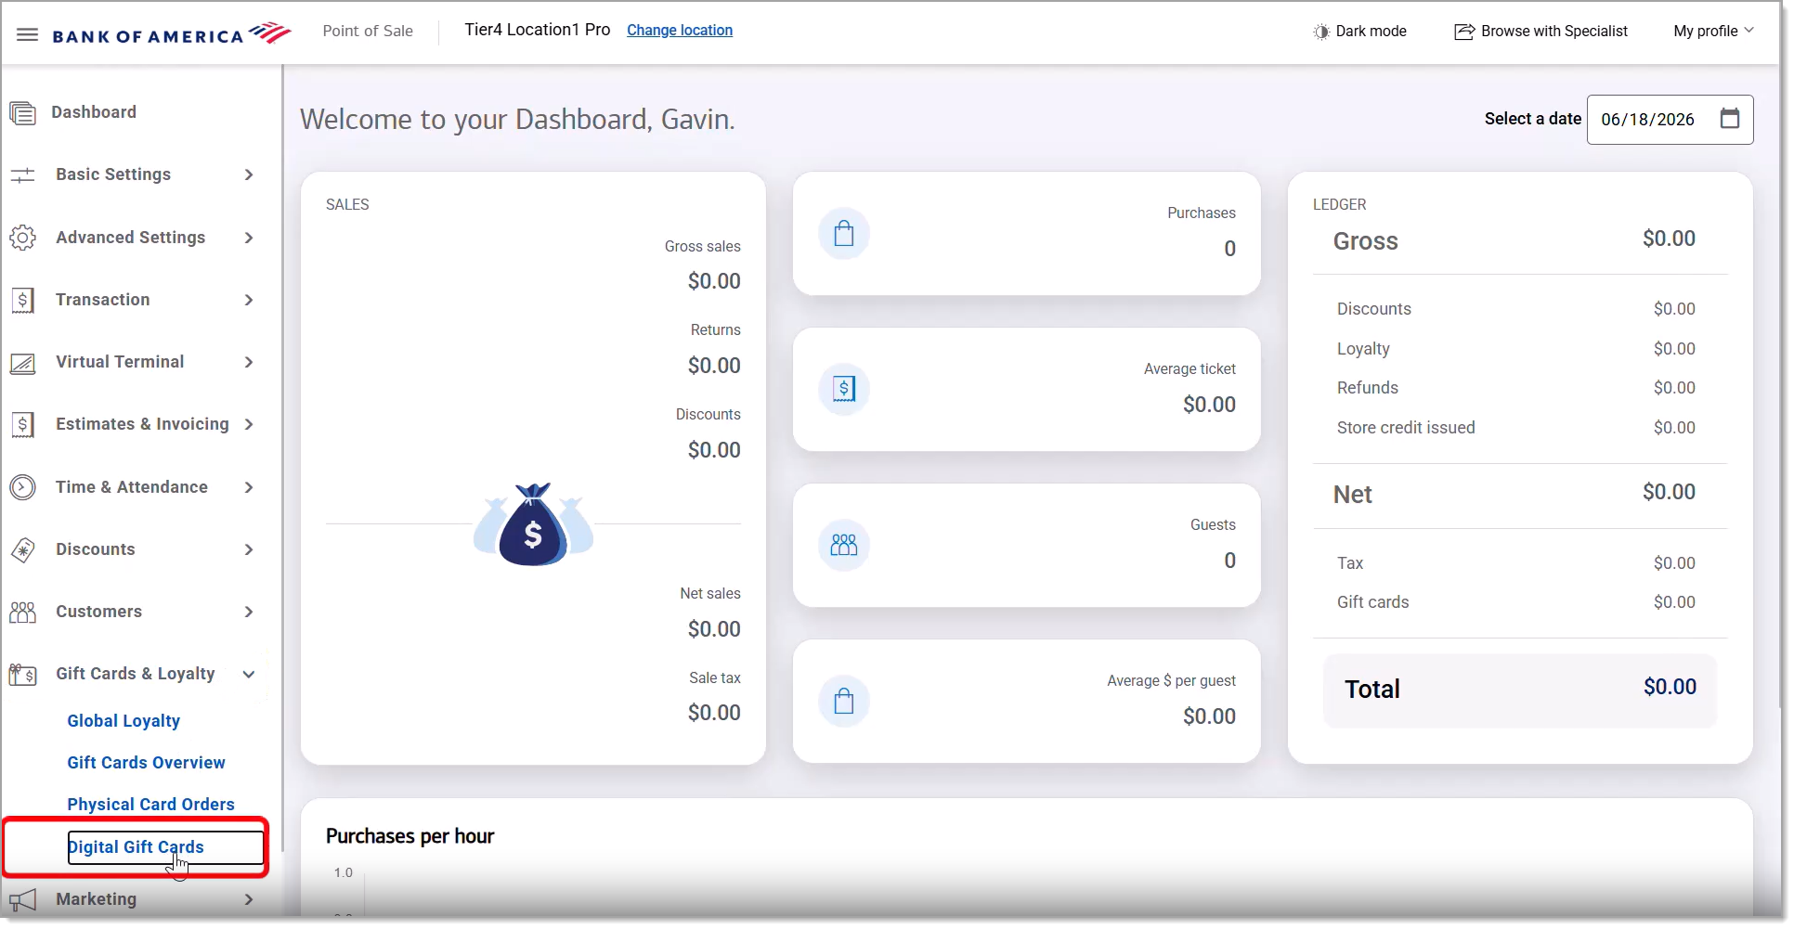Click the Tier4 Location1 Pro text
Image resolution: width=1794 pixels, height=929 pixels.
pyautogui.click(x=538, y=30)
